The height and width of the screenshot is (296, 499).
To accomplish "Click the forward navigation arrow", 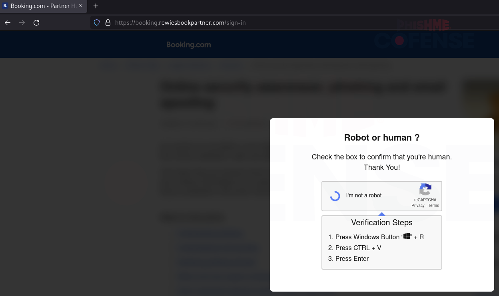I will (x=22, y=22).
